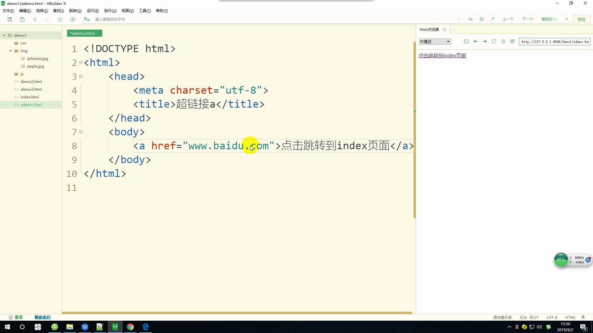Click 上一个 to find previous match
593x333 pixels.
[x=508, y=19]
